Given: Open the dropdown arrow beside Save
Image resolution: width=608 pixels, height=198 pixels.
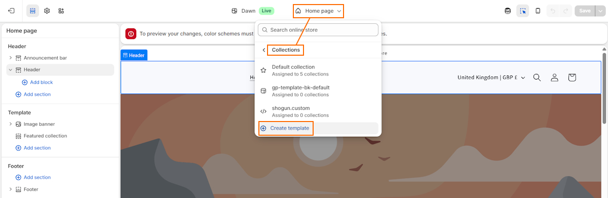Looking at the screenshot, I should (x=600, y=11).
